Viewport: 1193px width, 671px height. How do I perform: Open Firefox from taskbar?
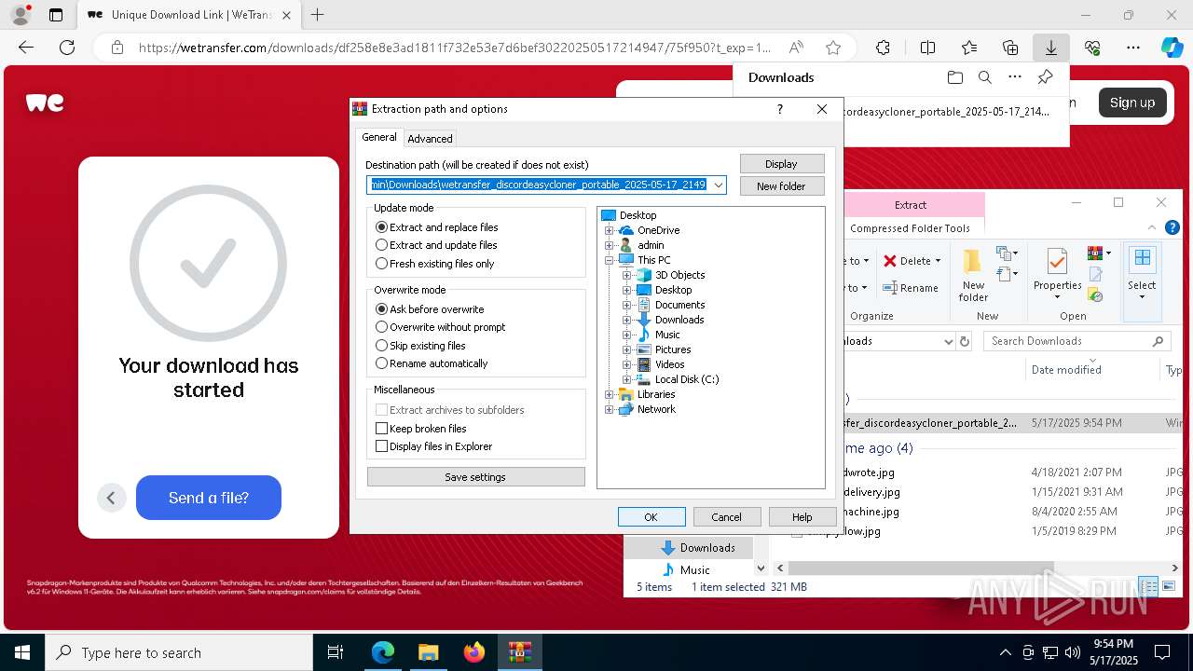(474, 652)
